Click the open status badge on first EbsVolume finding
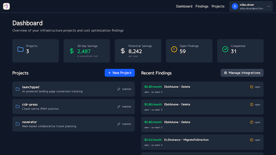 pos(255,87)
